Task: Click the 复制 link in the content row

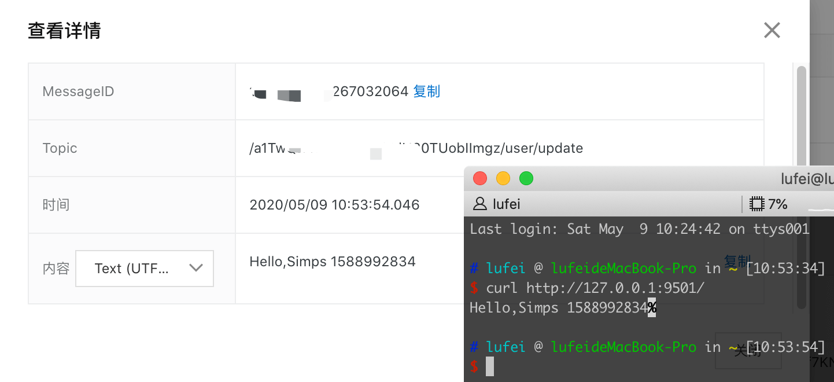Action: point(737,261)
